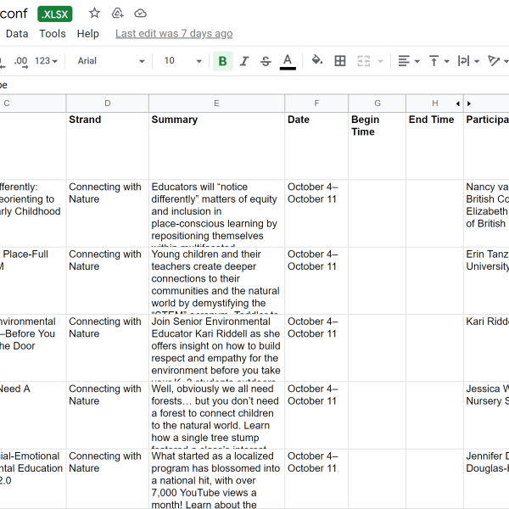Open vertical align options

click(439, 61)
